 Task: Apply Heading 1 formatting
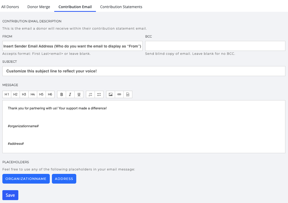[x=7, y=94]
